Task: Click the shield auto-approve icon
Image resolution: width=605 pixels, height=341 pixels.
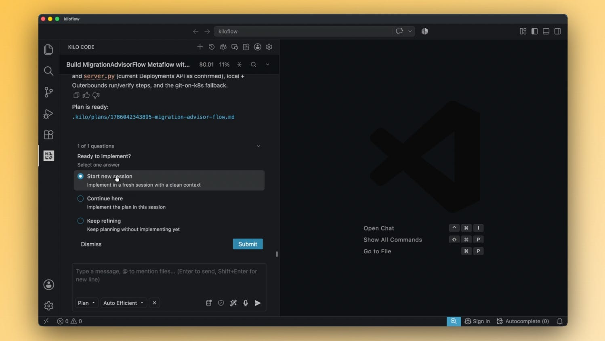Action: (221, 303)
